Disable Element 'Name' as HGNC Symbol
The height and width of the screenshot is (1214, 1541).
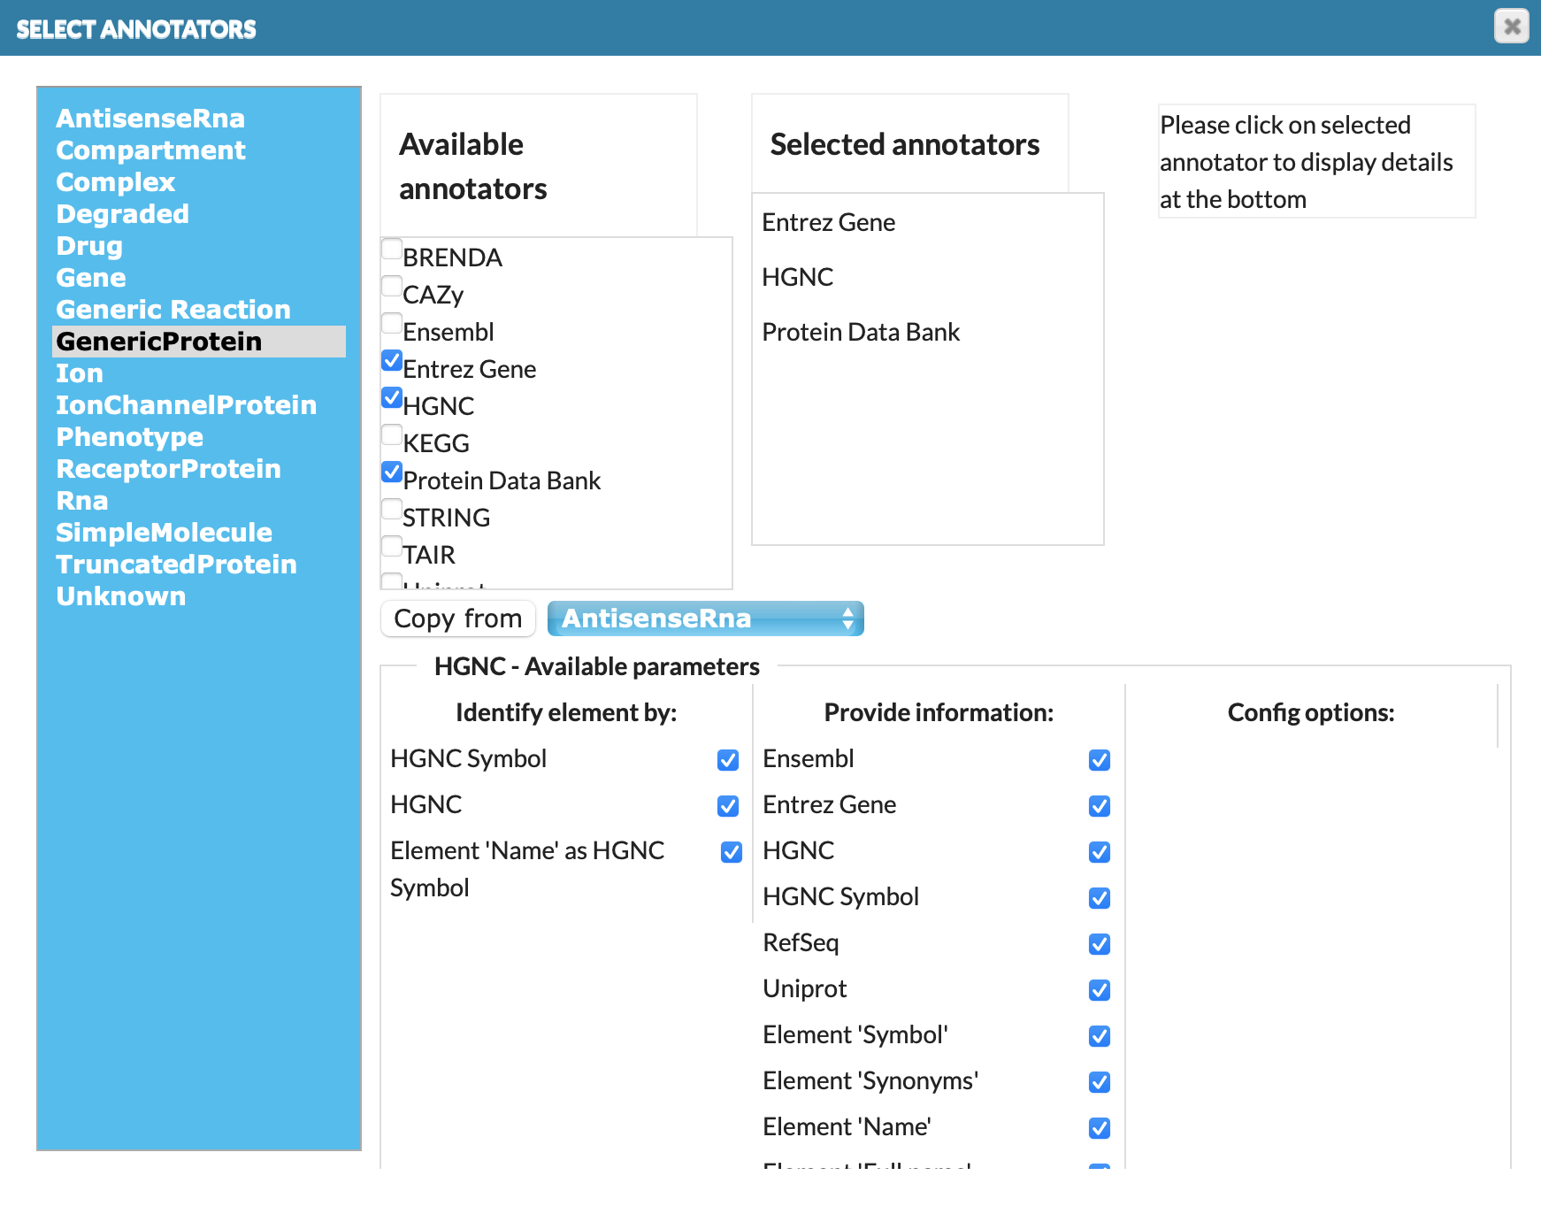(x=731, y=853)
